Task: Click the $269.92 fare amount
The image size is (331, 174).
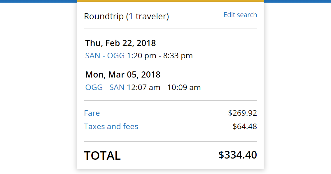Action: pyautogui.click(x=242, y=113)
